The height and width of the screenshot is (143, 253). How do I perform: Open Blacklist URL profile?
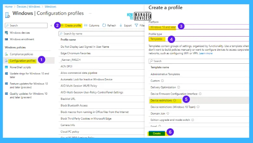click(x=68, y=99)
